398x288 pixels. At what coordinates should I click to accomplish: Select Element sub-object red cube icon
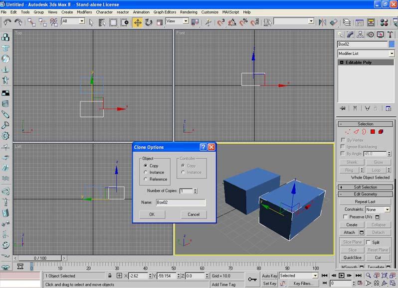pos(381,132)
